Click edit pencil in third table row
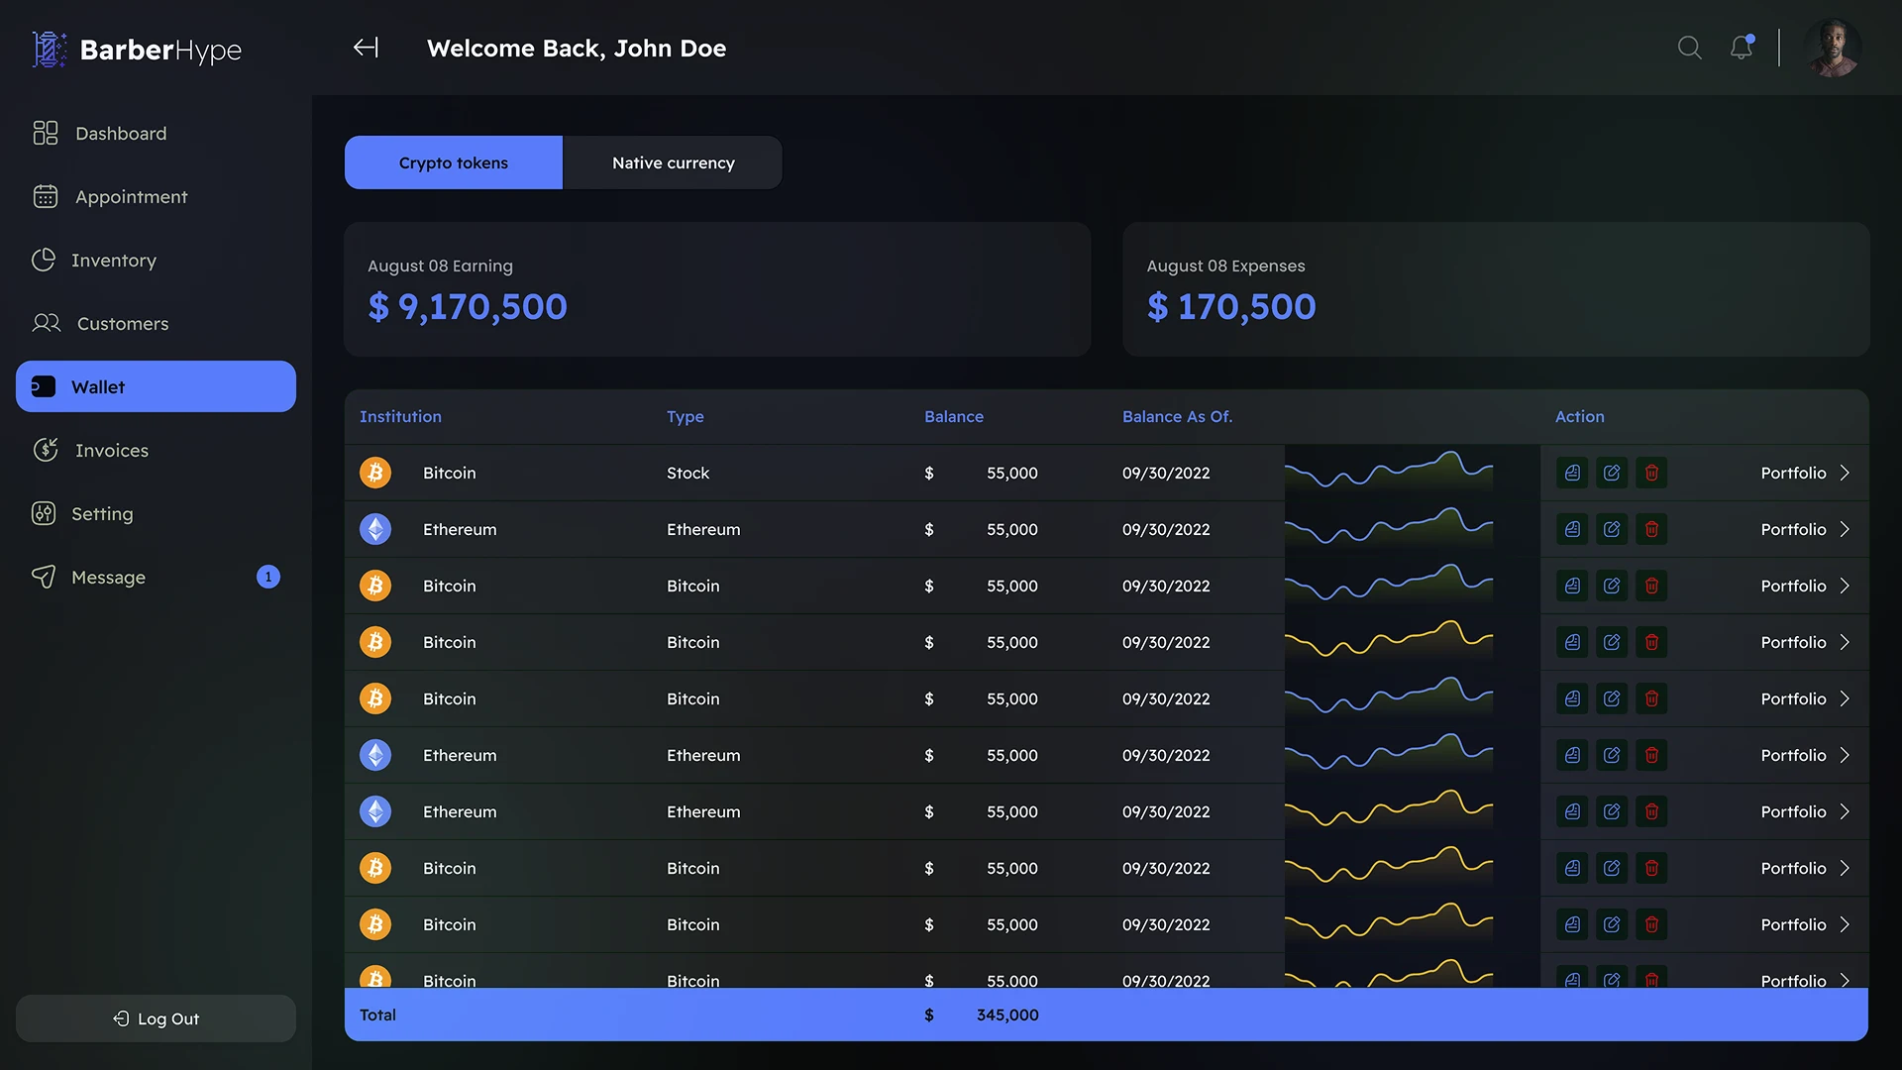1902x1070 pixels. coord(1612,586)
